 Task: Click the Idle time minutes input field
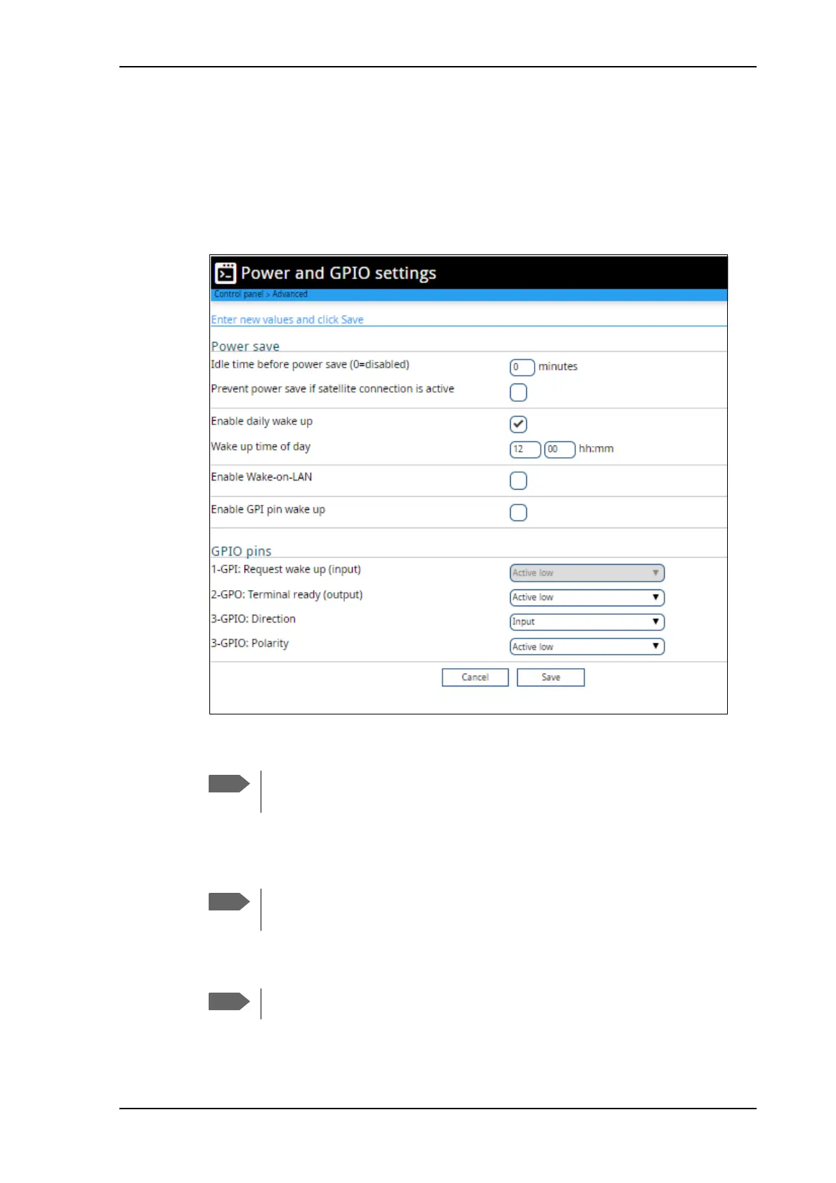coord(522,367)
